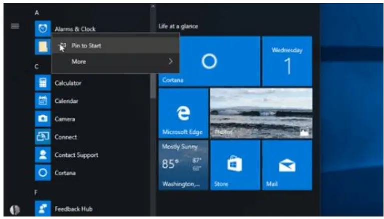Jump using the letter A header
The height and width of the screenshot is (219, 384).
pyautogui.click(x=37, y=13)
